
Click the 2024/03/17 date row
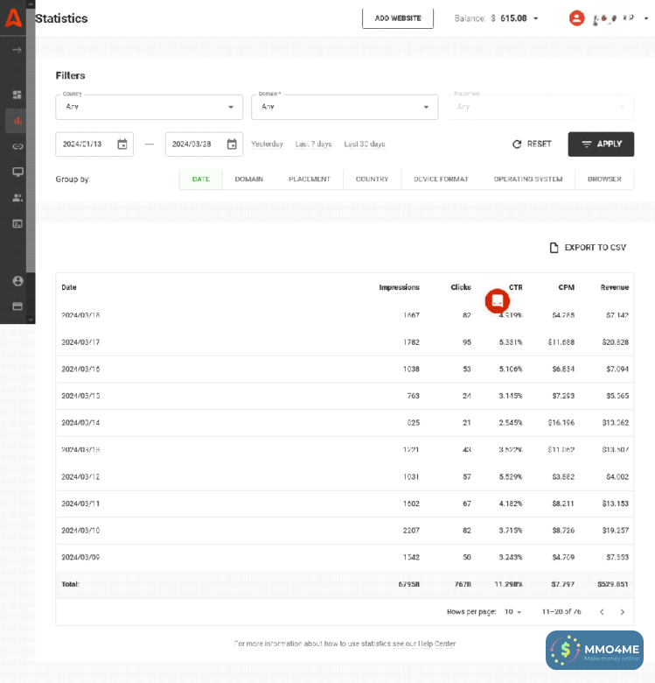[345, 342]
